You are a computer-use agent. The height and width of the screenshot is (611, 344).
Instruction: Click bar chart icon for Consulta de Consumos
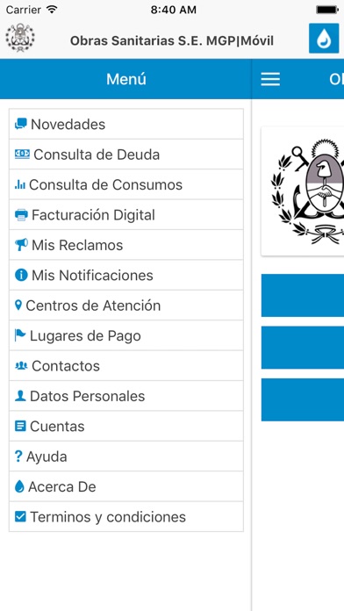20,184
